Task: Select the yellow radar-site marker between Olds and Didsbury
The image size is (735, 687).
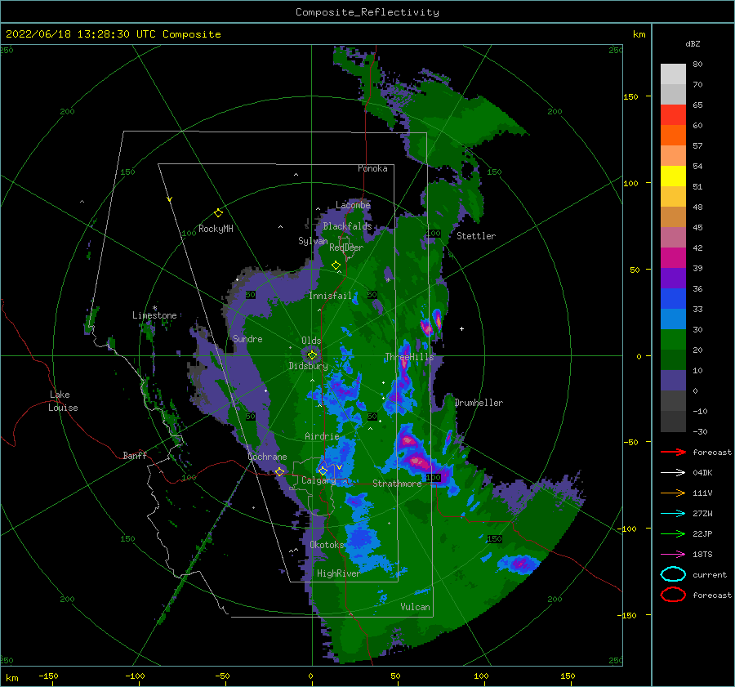Action: (312, 355)
